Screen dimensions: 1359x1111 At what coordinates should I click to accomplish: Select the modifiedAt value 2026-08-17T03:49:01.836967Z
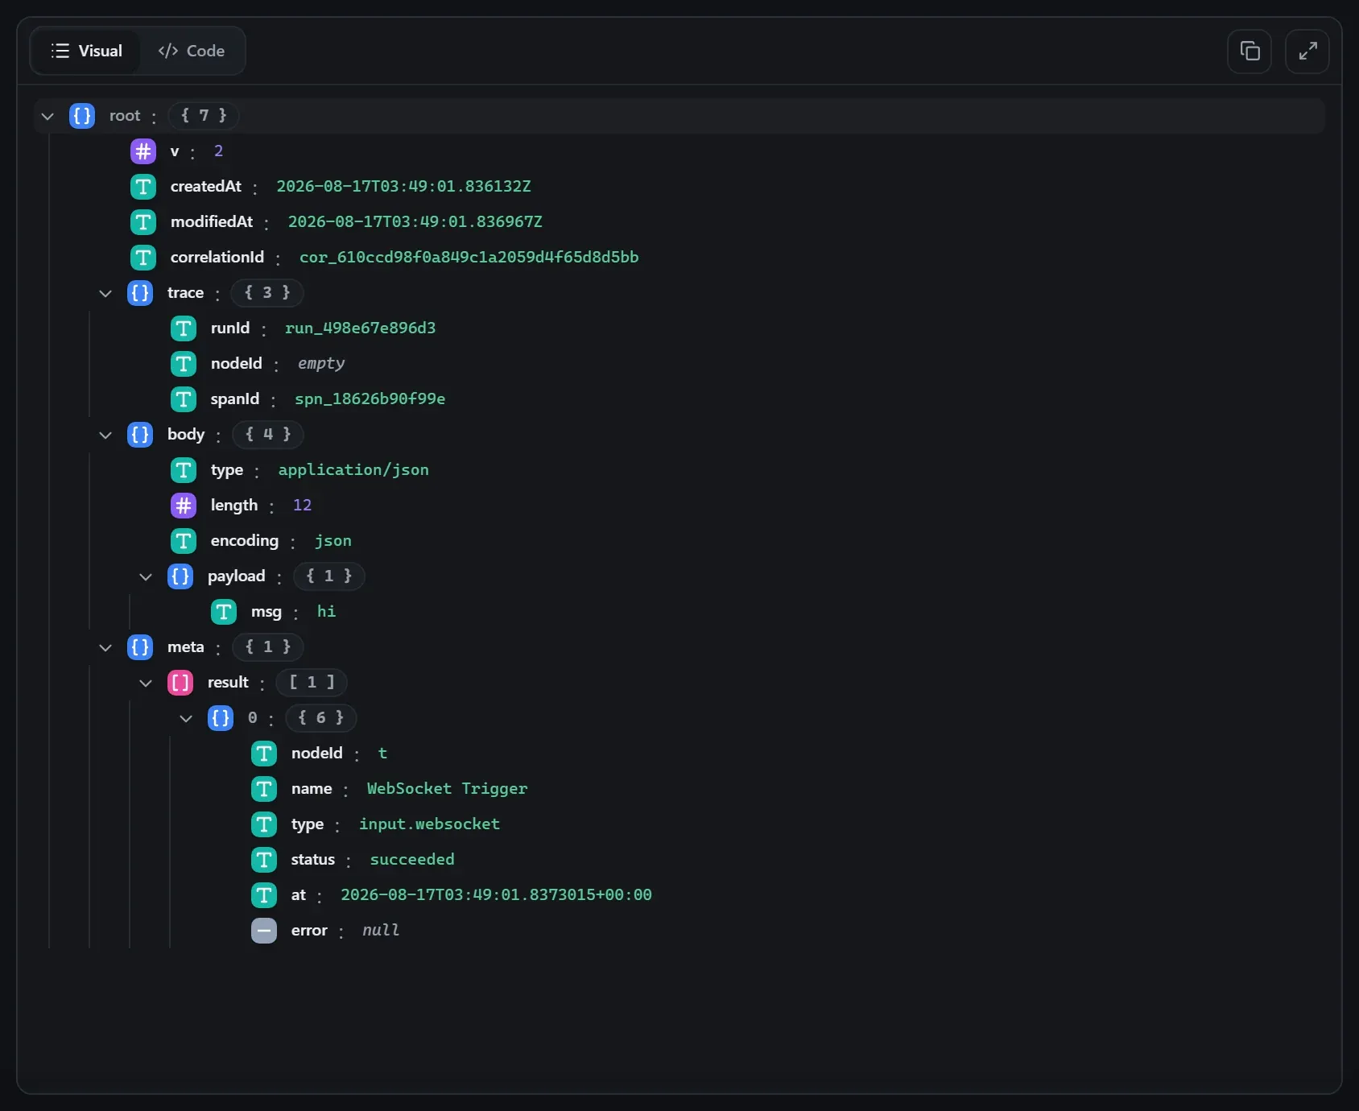click(415, 221)
